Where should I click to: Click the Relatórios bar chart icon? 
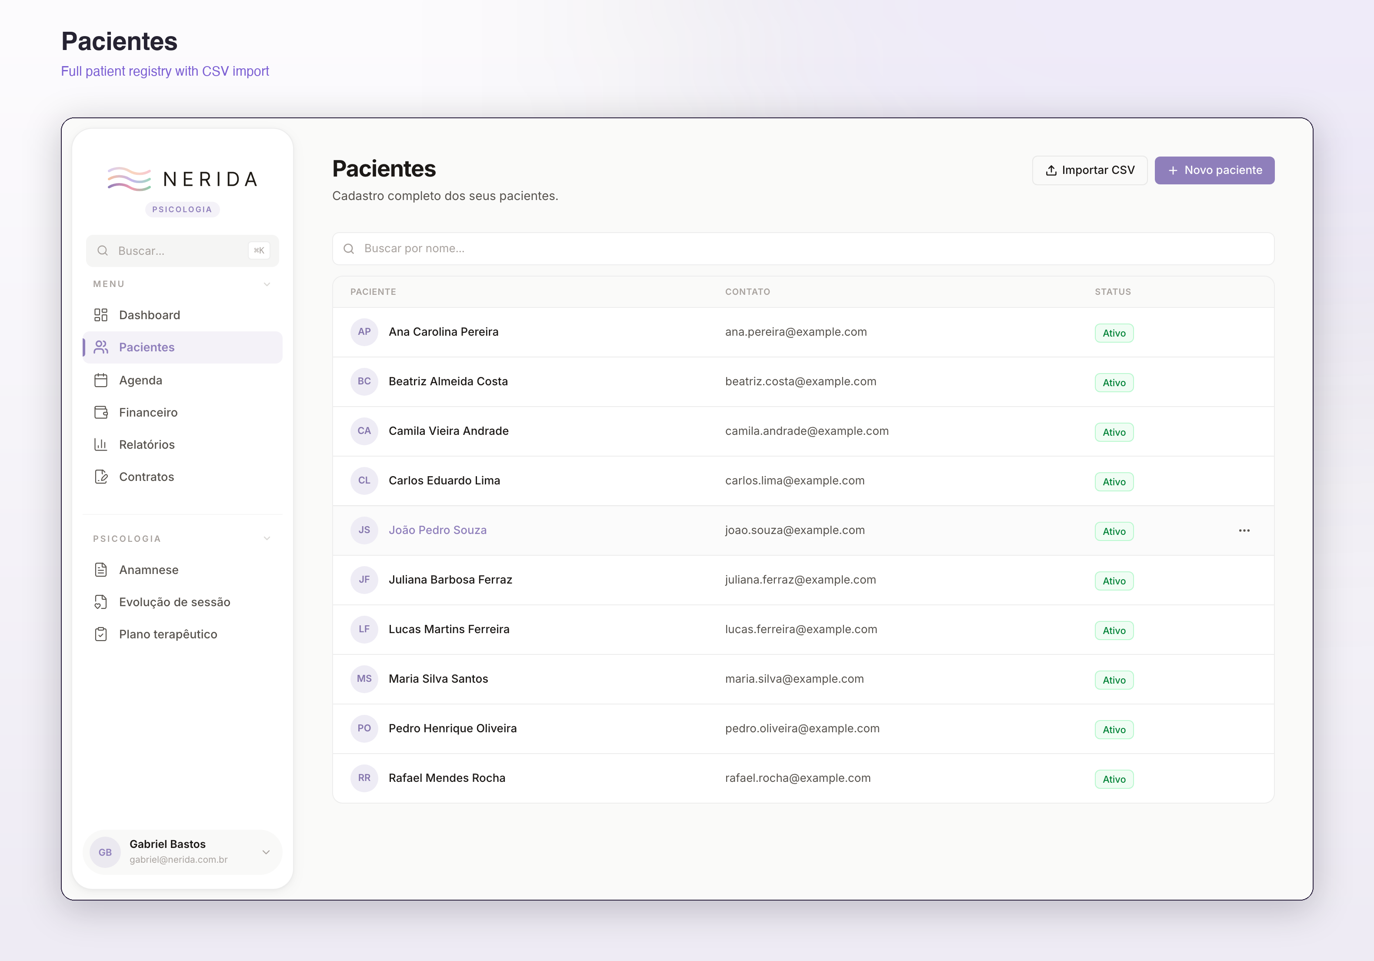100,444
